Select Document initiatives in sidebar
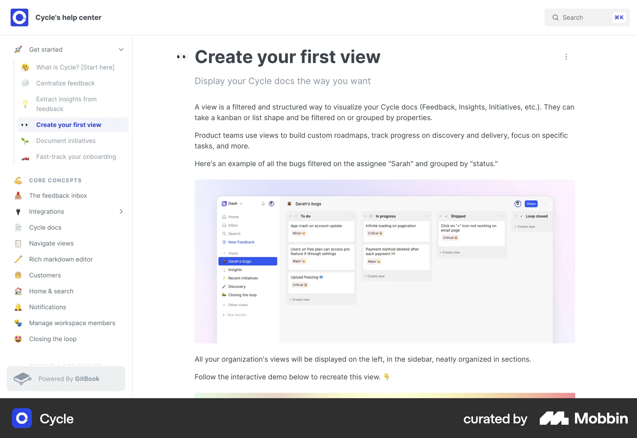Image resolution: width=637 pixels, height=438 pixels. pyautogui.click(x=66, y=141)
